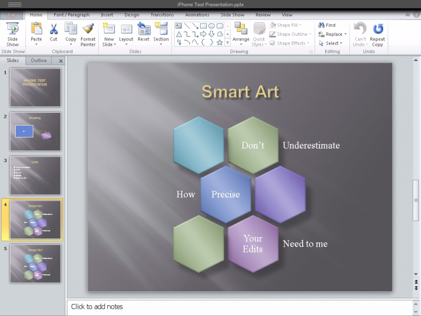Click the vertical scrollbar handle of the slide view

(416, 200)
